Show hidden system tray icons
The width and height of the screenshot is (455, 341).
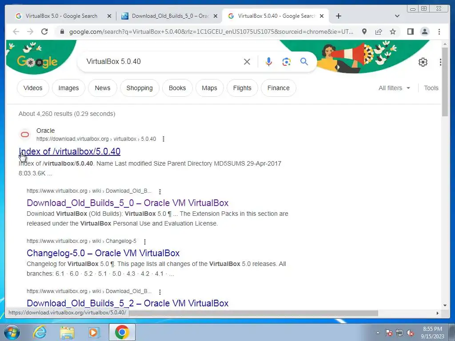coord(378,333)
